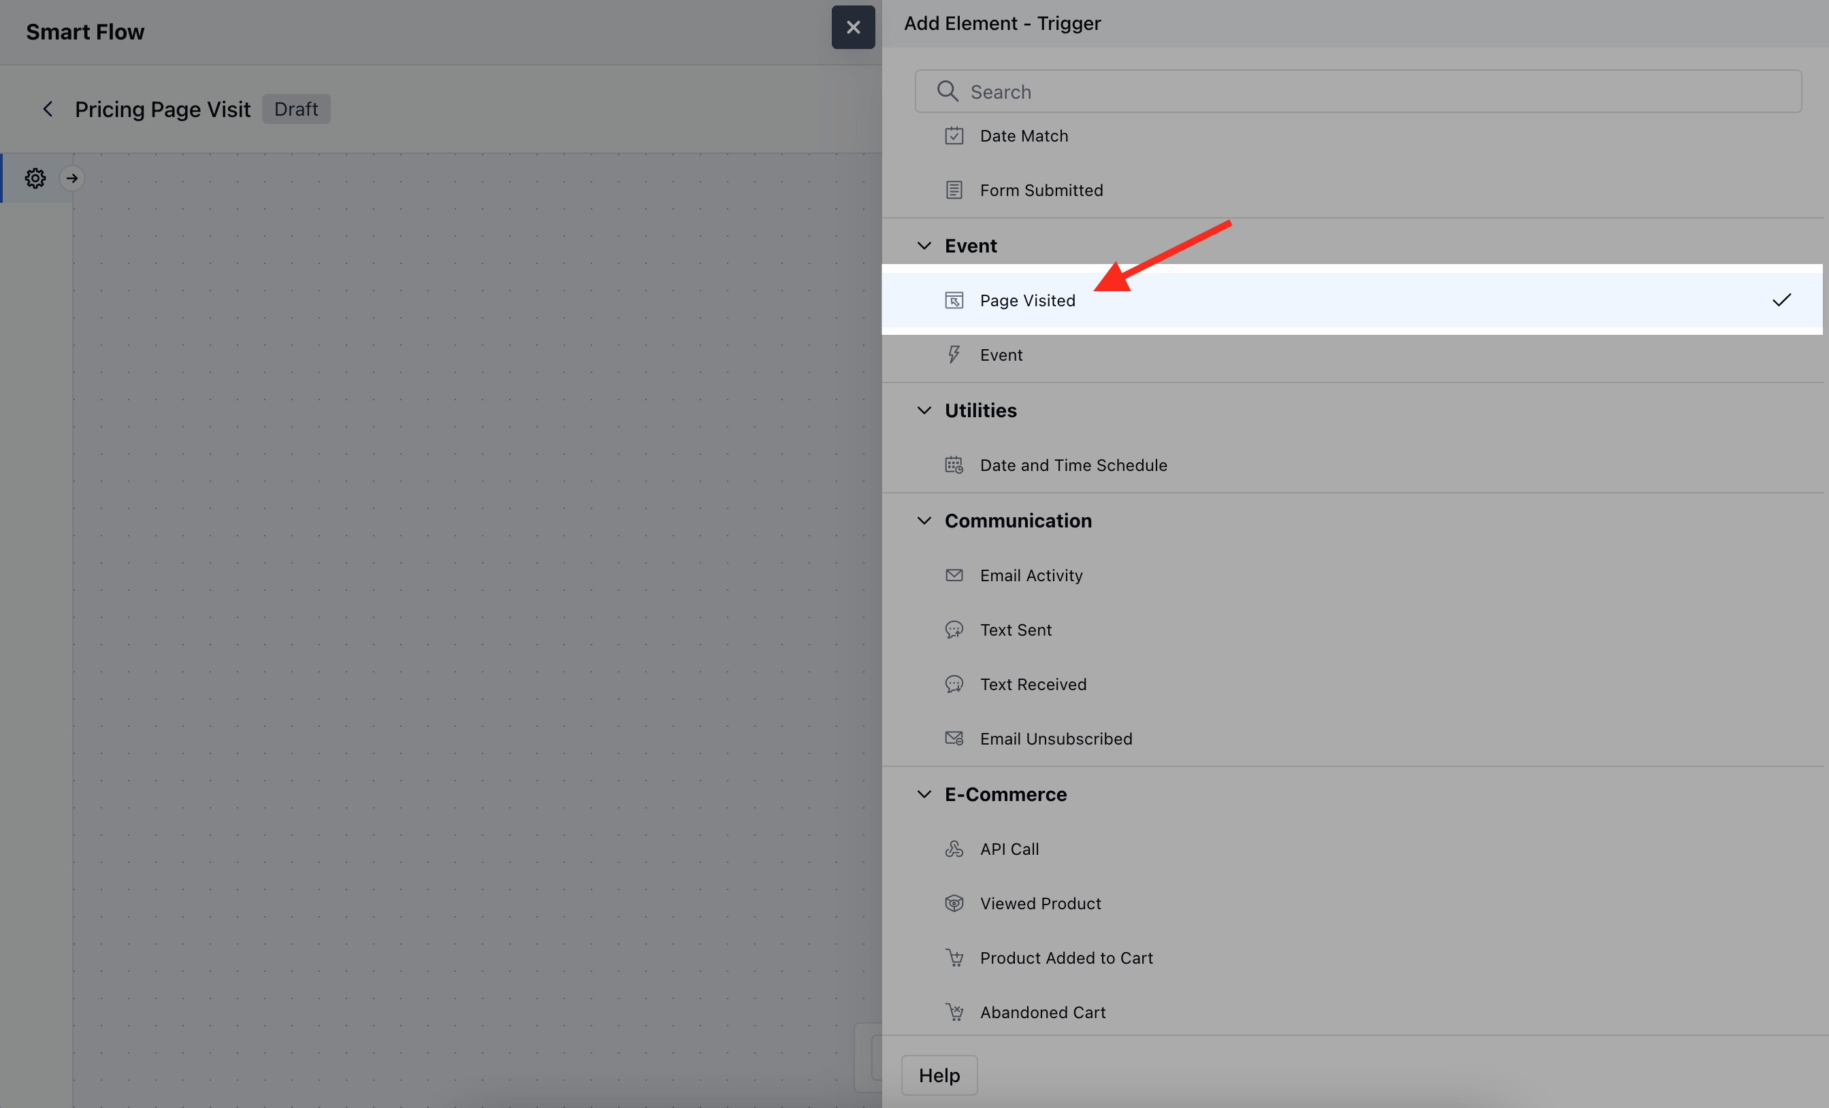Click the Event lightning bolt icon
Image resolution: width=1829 pixels, height=1108 pixels.
954,355
